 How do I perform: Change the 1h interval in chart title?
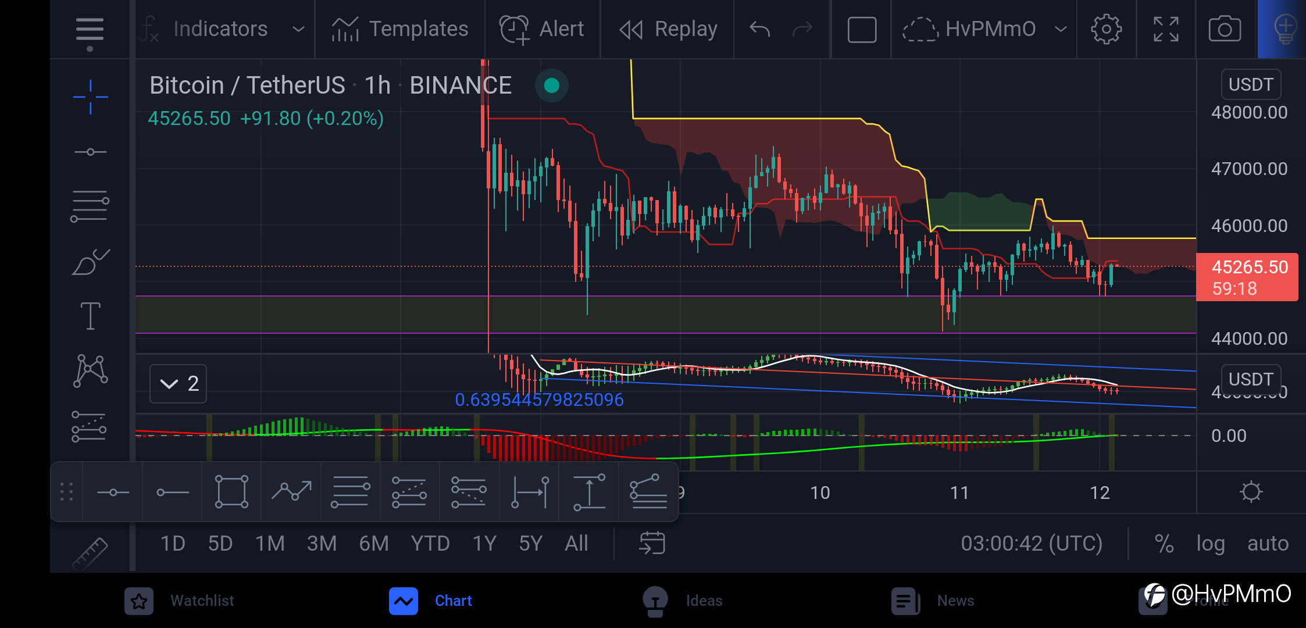click(377, 85)
